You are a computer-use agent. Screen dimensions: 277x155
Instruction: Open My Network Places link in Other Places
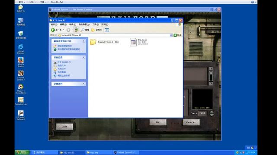pos(64,76)
